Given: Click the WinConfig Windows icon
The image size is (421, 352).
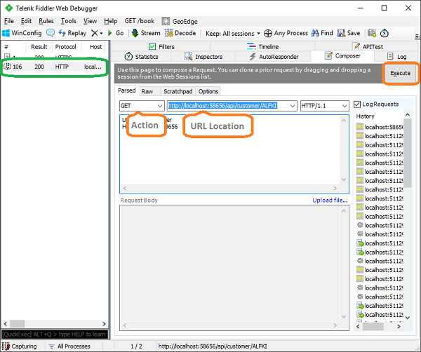Looking at the screenshot, I should [6, 33].
